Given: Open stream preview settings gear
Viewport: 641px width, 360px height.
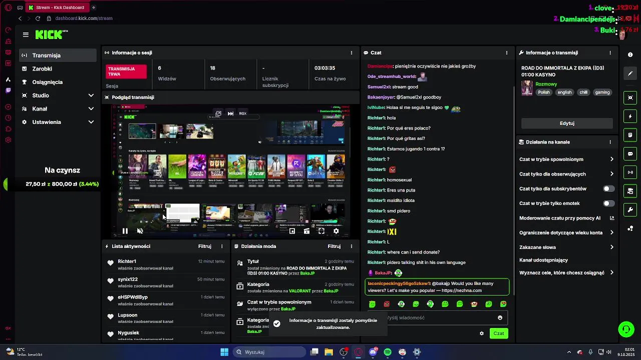Looking at the screenshot, I should [x=336, y=231].
